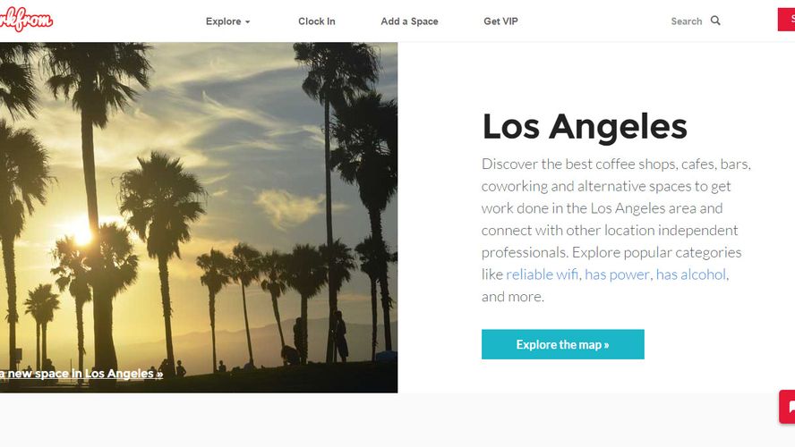Image resolution: width=795 pixels, height=447 pixels.
Task: Open the Get VIP page
Action: coord(500,21)
